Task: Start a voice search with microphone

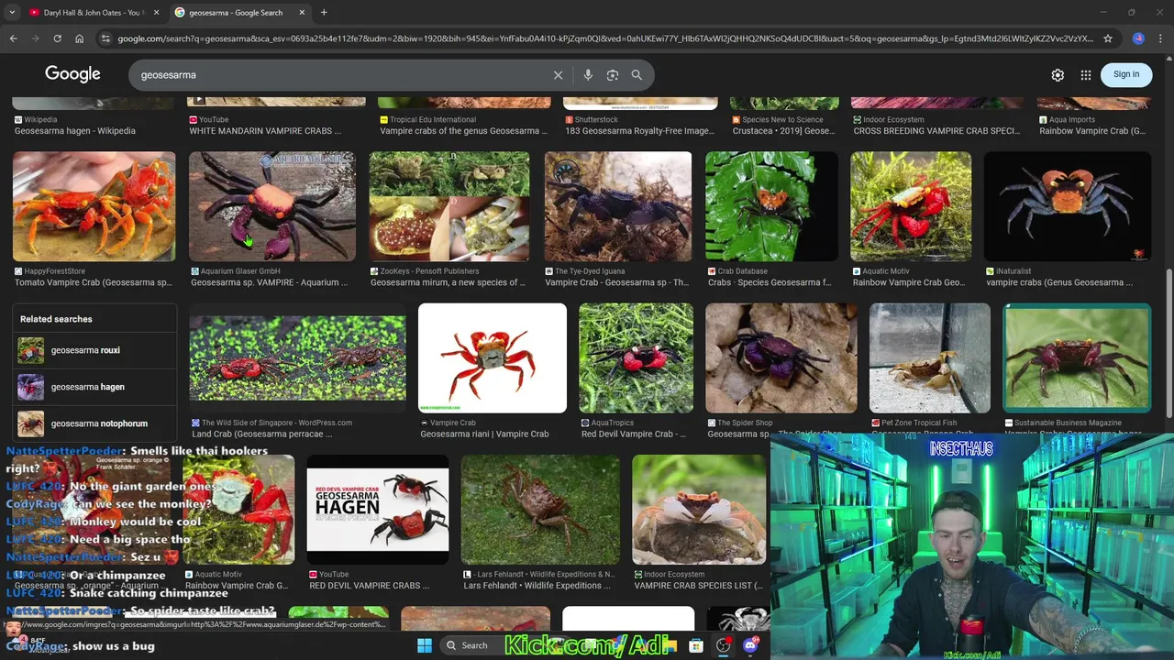Action: [588, 75]
